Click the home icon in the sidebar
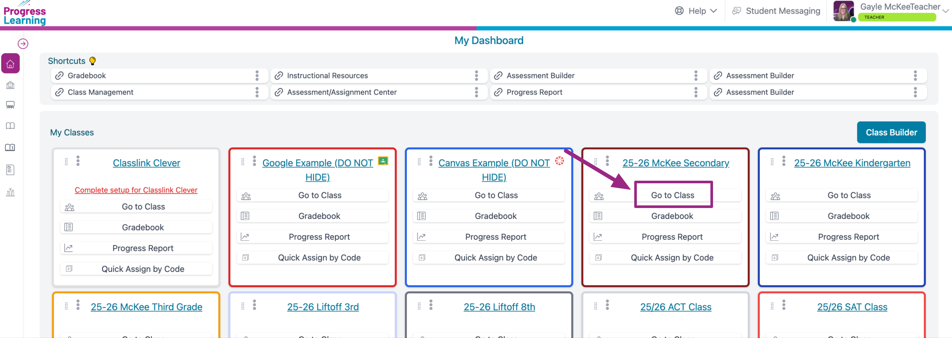The width and height of the screenshot is (952, 338). (10, 64)
